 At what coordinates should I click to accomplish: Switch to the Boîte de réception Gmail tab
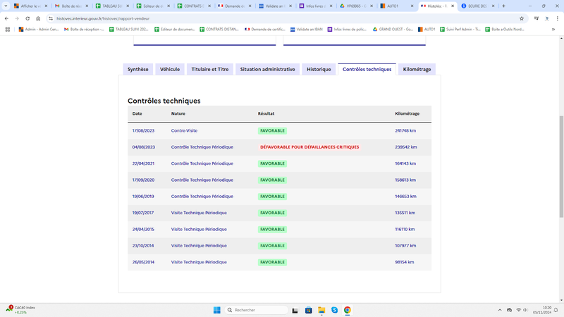(x=71, y=6)
